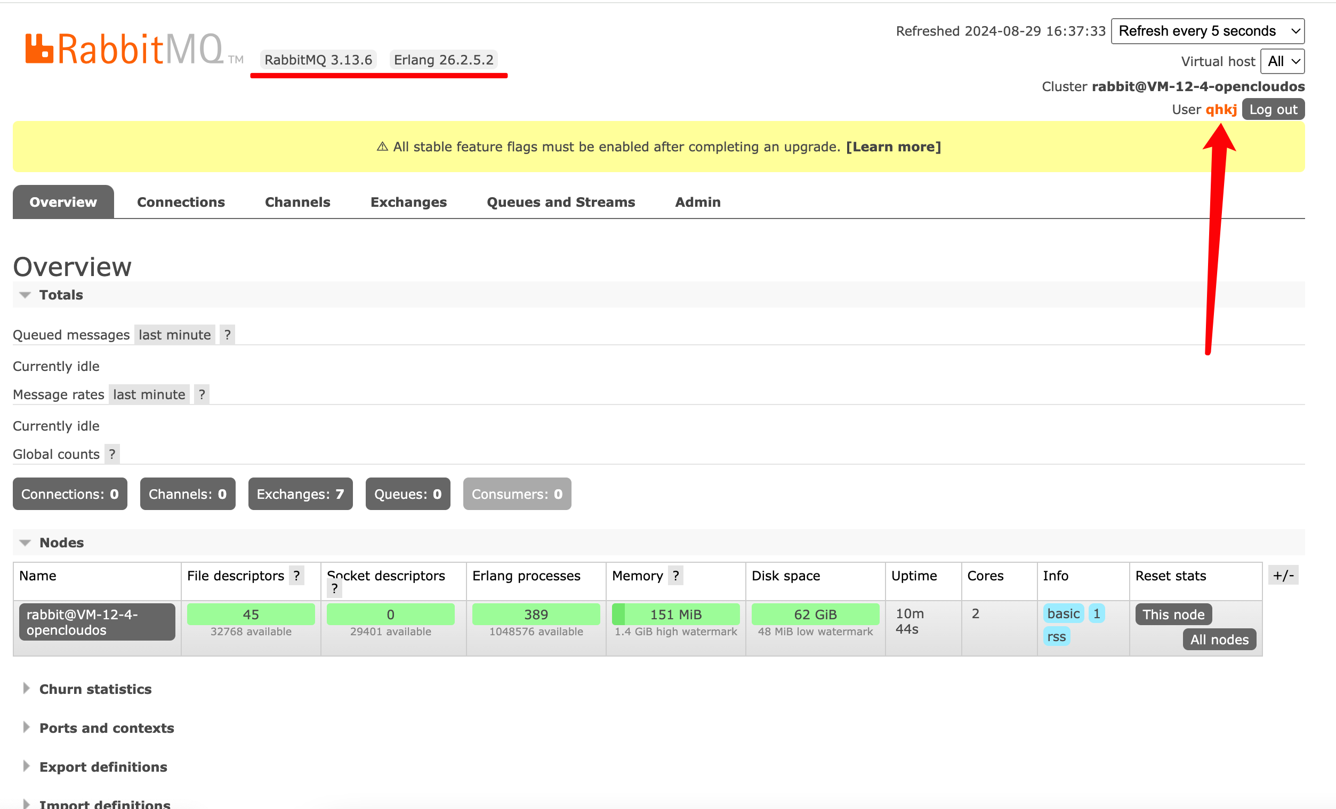Open node rabbit@VM-12-4-opencloudos details

tap(97, 622)
